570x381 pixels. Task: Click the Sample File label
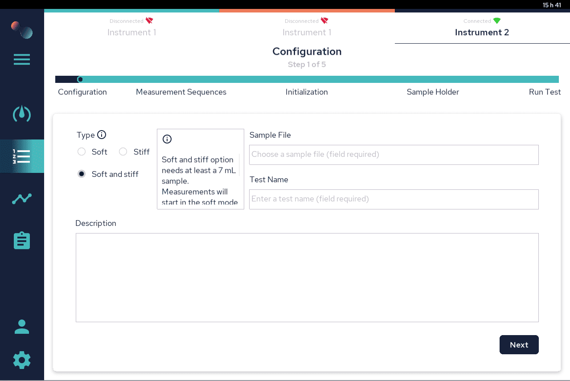270,135
